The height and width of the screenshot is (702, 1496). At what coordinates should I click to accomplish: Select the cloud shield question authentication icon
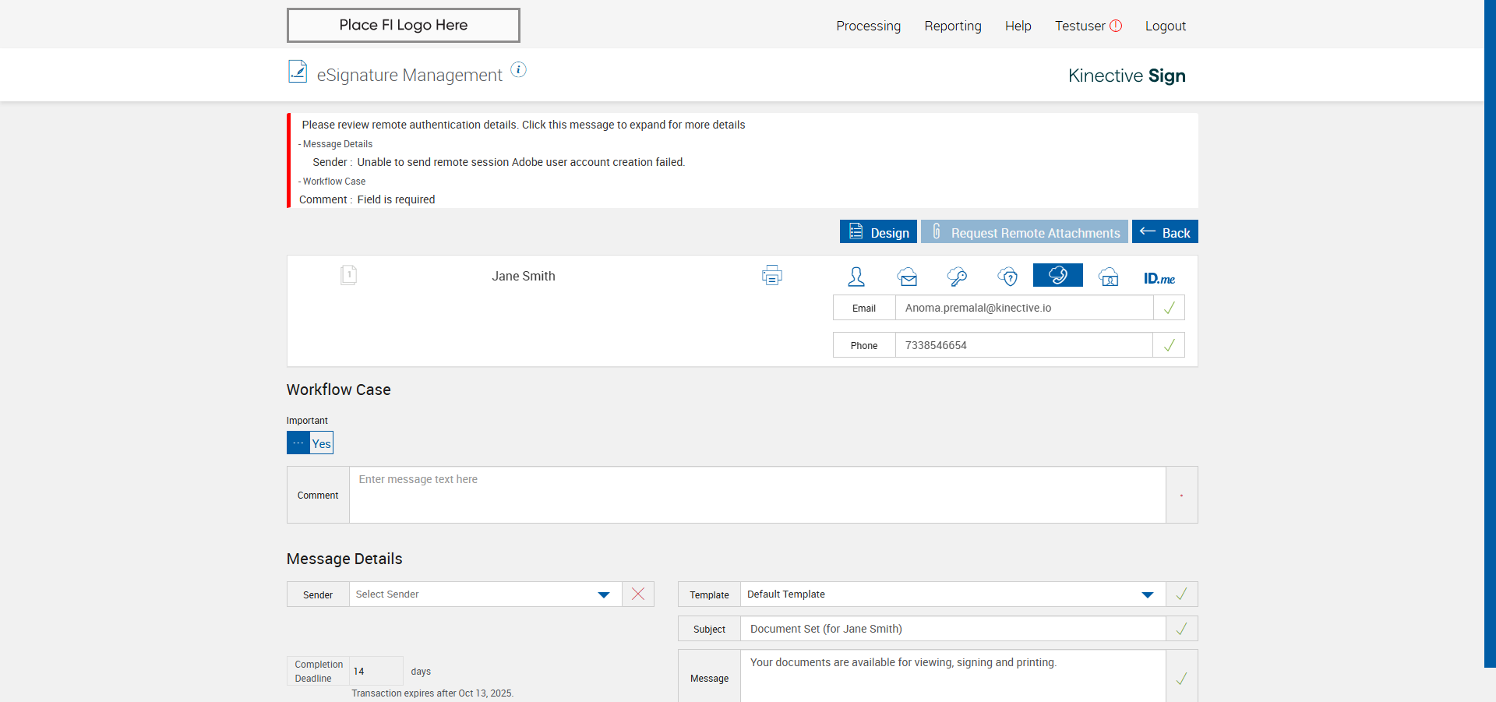click(1007, 277)
